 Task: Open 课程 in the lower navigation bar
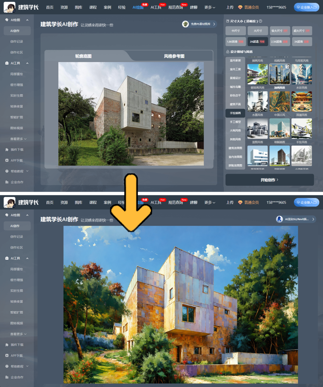click(x=93, y=202)
